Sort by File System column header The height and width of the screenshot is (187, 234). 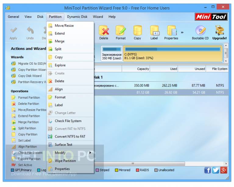point(217,69)
